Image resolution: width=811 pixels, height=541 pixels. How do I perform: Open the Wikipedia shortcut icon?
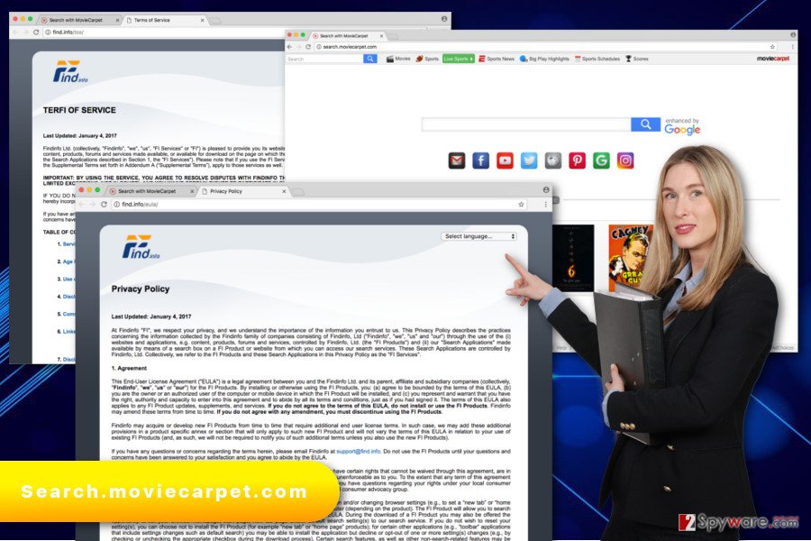click(553, 161)
